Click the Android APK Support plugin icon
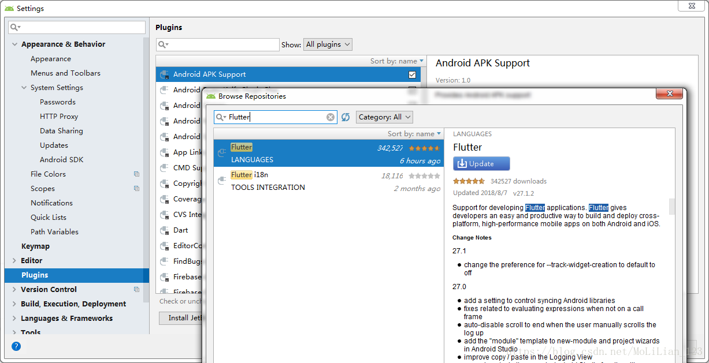Viewport: 709px width, 363px height. (x=164, y=74)
